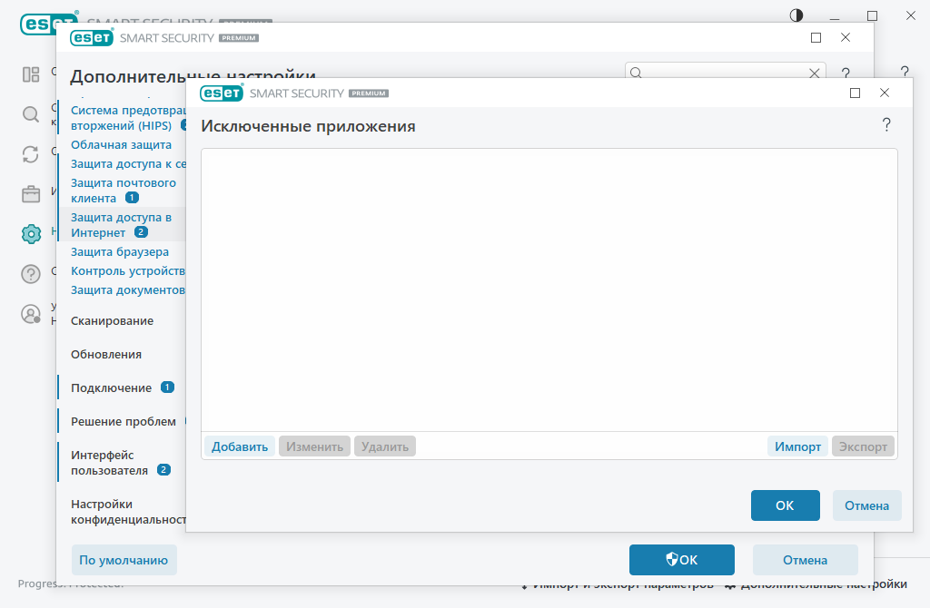This screenshot has height=608, width=930.
Task: Confirm with OK in Исключенные приложения dialog
Action: [786, 505]
